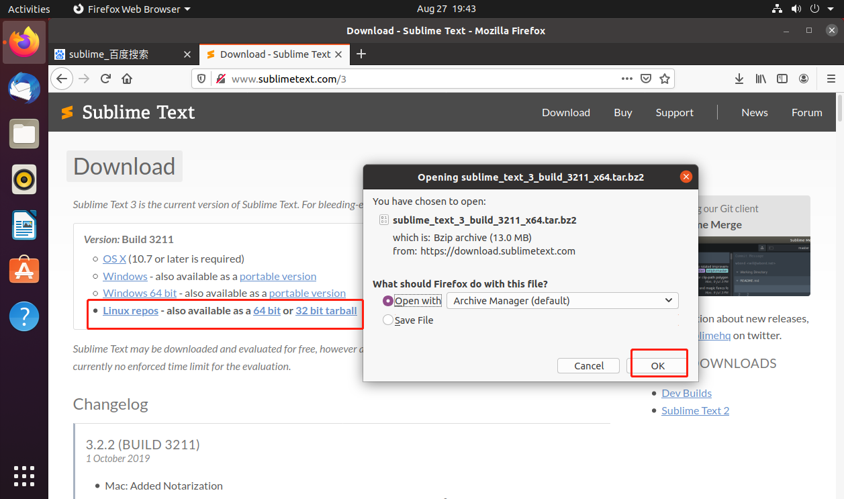Click the page vertical scrollbar
Viewport: 844px width, 499px height.
(x=839, y=107)
